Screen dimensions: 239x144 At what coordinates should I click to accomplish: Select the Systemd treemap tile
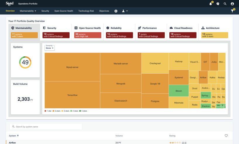pos(179,77)
